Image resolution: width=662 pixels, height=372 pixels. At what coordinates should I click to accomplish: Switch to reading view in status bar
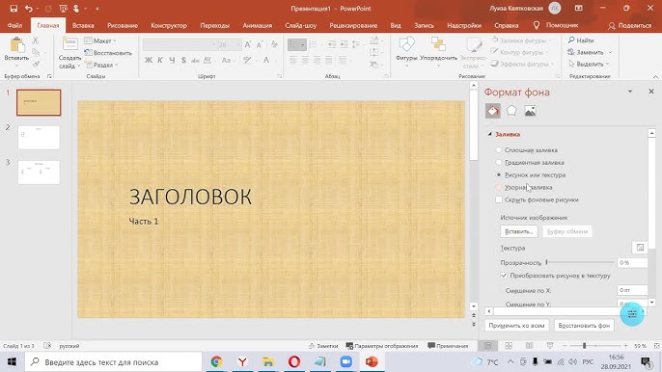pyautogui.click(x=529, y=346)
